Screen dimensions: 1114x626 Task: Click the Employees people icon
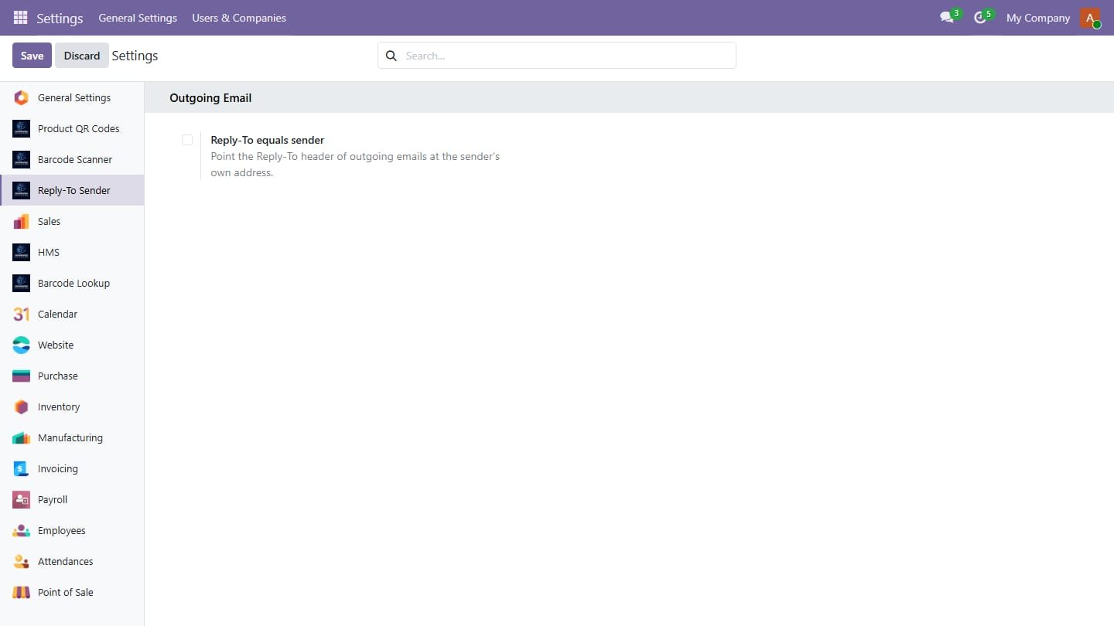coord(22,531)
